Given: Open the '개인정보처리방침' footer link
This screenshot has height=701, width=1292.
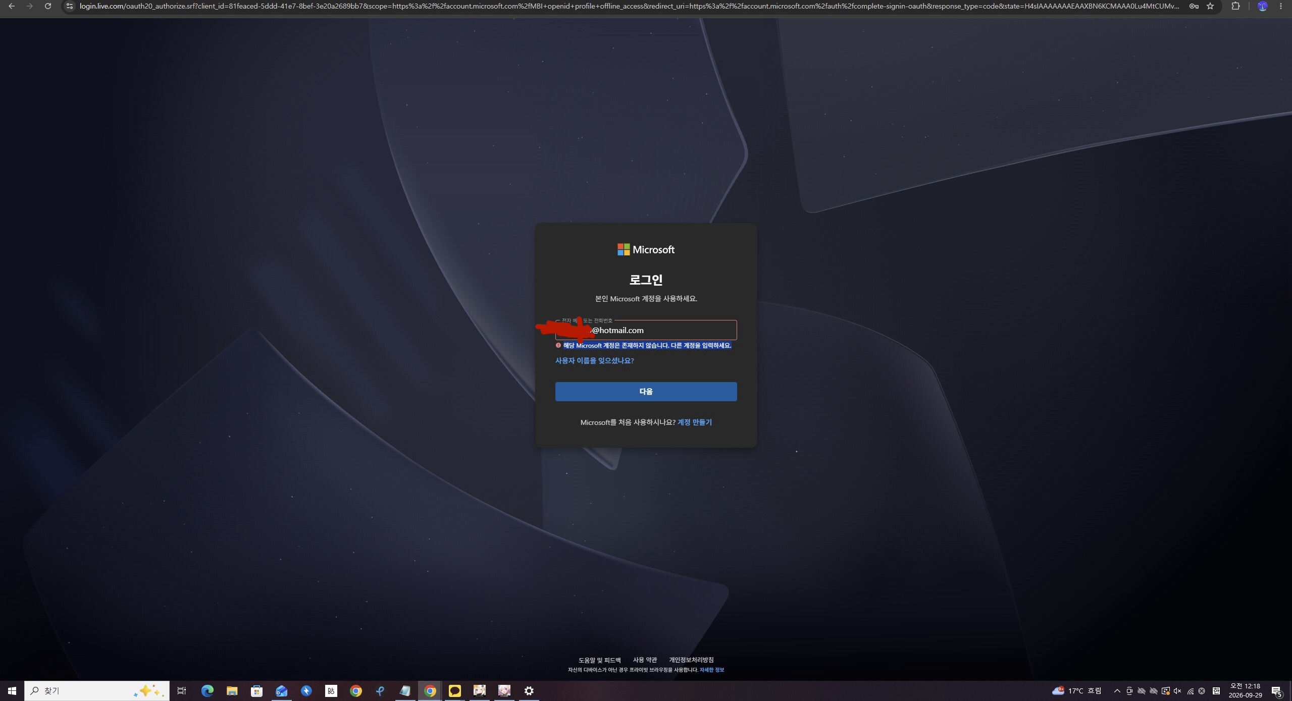Looking at the screenshot, I should click(691, 660).
